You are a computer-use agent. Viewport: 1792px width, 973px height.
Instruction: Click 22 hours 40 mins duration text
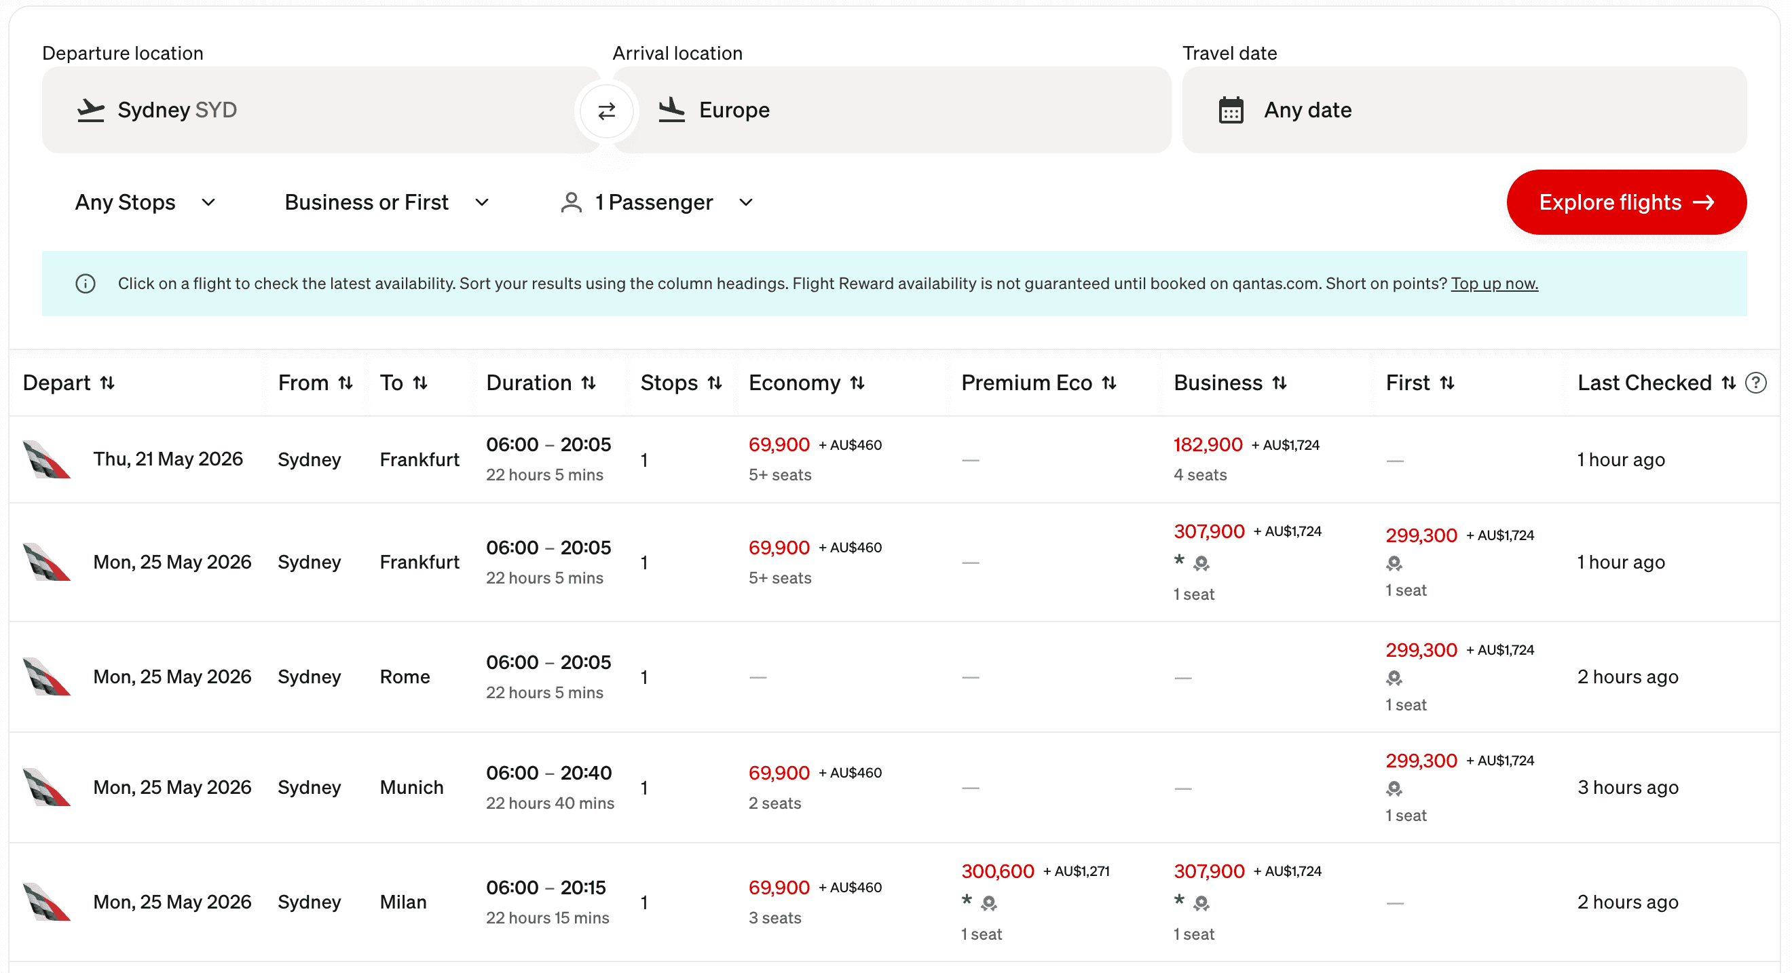point(550,803)
